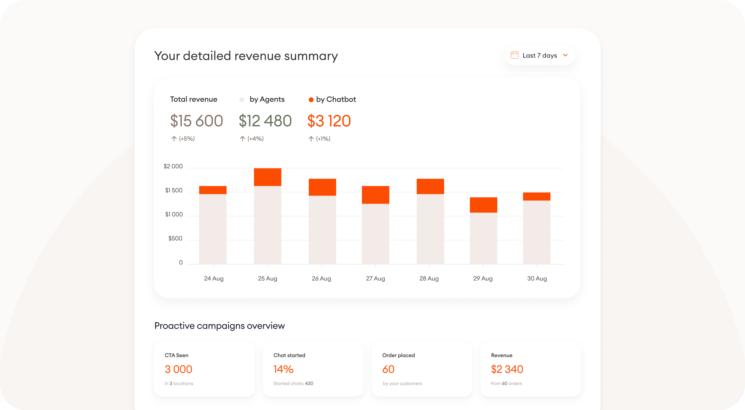Toggle the Total revenue legend entry
Screen dimensions: 745x410
[x=193, y=99]
